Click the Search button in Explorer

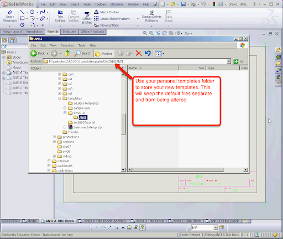pyautogui.click(x=83, y=54)
